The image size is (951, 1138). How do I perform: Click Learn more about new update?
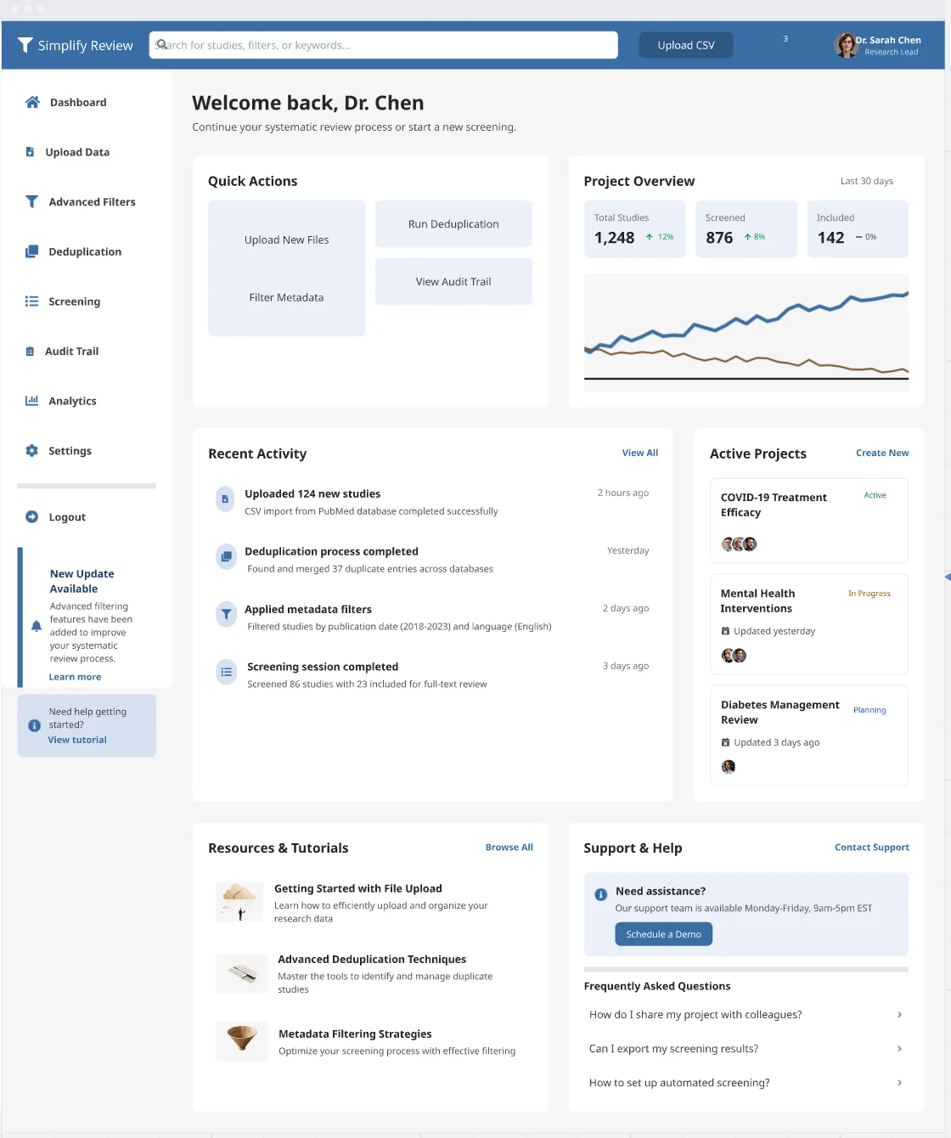(75, 677)
